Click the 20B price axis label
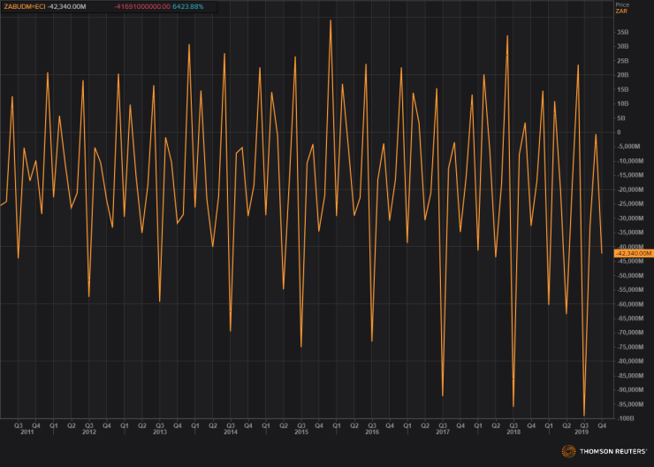The image size is (654, 467). (623, 75)
